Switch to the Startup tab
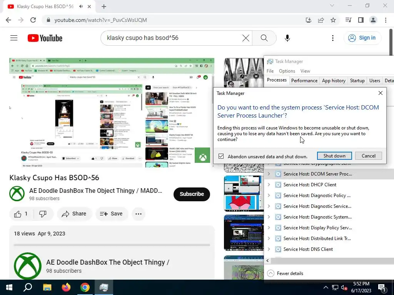 pyautogui.click(x=357, y=81)
